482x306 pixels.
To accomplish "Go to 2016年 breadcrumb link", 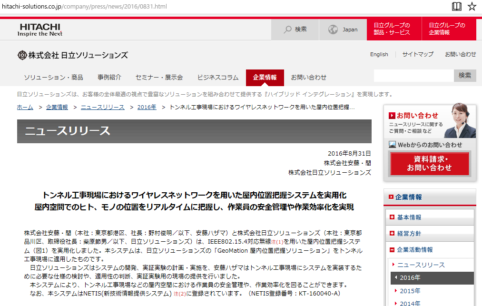I will (147, 108).
